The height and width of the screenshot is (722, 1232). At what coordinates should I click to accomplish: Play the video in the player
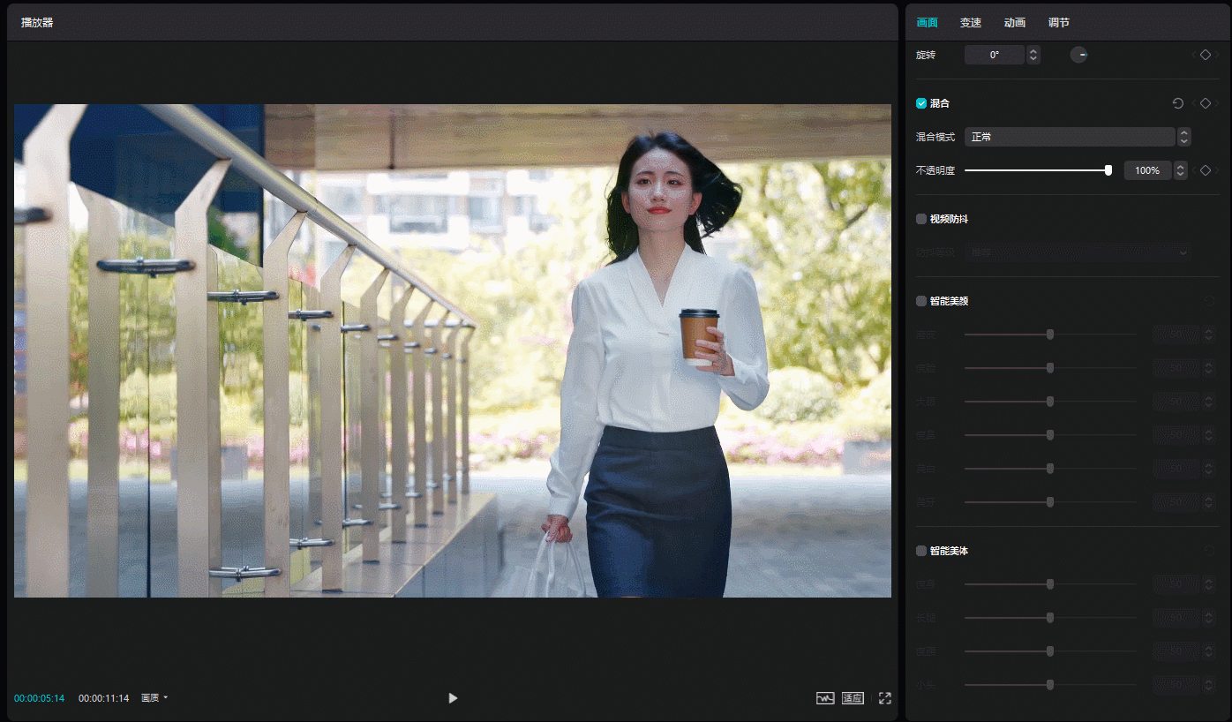(453, 698)
